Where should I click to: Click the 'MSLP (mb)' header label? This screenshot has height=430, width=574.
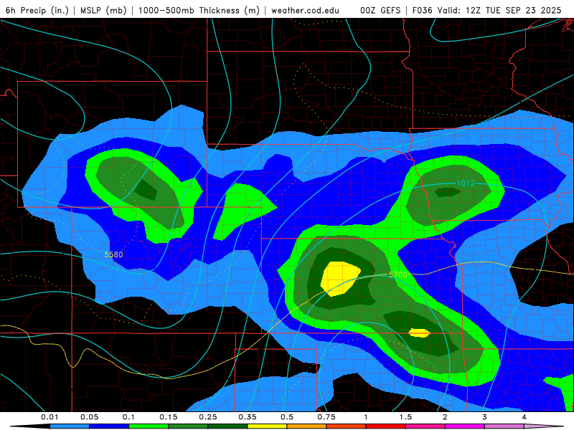point(103,10)
